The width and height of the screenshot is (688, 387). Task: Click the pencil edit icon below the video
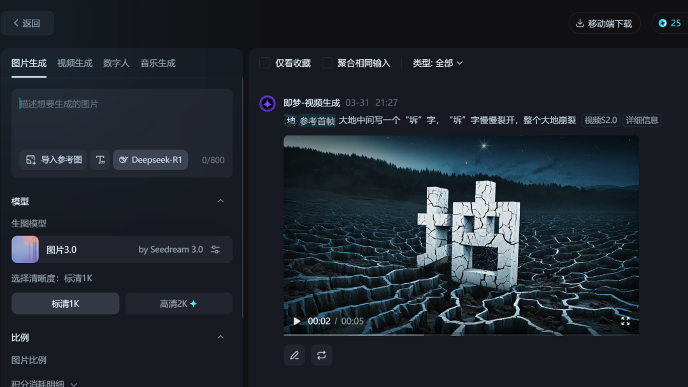[x=294, y=355]
